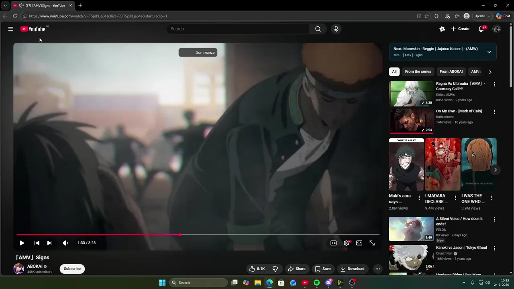Select 'From ABOKAI' filter chip
The width and height of the screenshot is (514, 289).
(451, 71)
